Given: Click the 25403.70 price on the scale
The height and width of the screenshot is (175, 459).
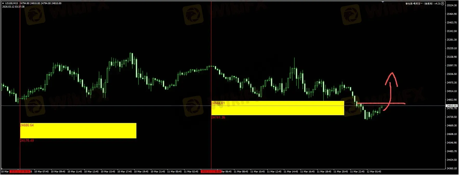Looking at the screenshot, I should (x=452, y=23).
